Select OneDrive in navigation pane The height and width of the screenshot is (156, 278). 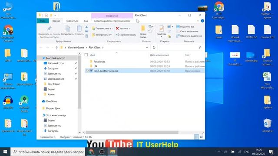click(49, 101)
